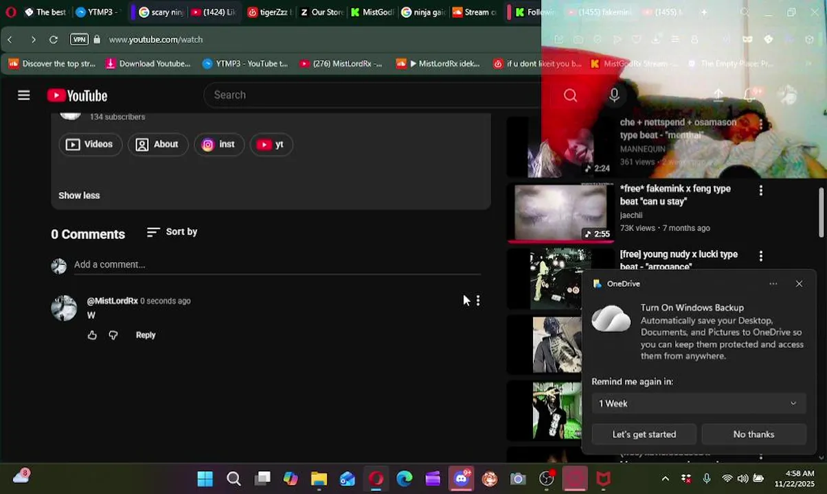Open Task View on the taskbar

point(262,478)
